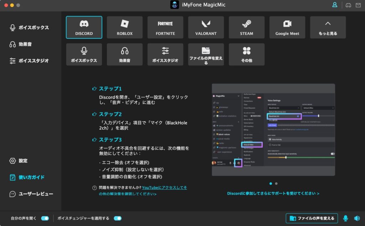The height and width of the screenshot is (226, 365).
Task: Click the ステップ3 heading
Action: 110,140
